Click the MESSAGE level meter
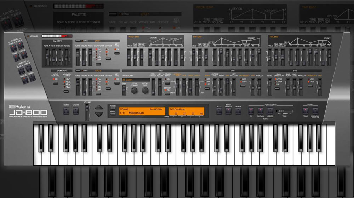354x198 pixels. [x=57, y=36]
